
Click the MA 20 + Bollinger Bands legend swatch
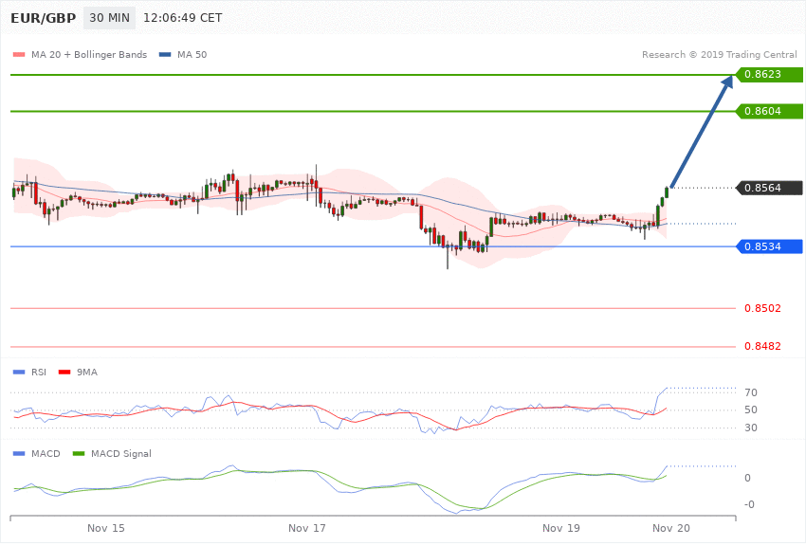(19, 54)
